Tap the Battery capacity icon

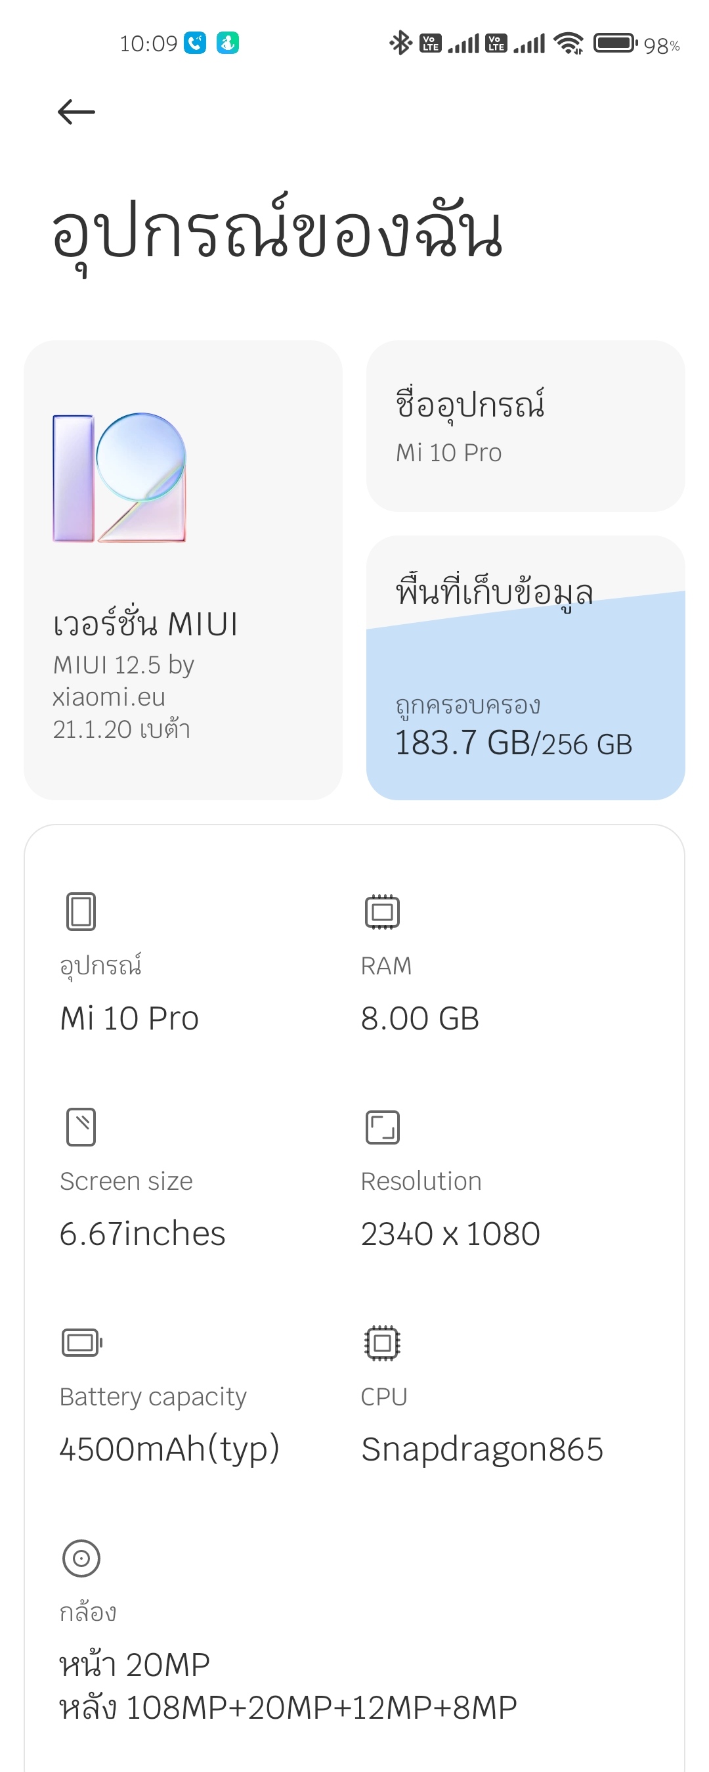coord(82,1342)
